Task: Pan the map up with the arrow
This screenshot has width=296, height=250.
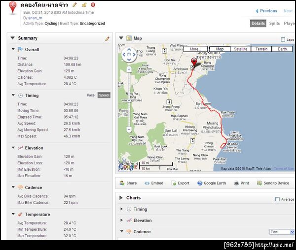Action: [x=129, y=50]
